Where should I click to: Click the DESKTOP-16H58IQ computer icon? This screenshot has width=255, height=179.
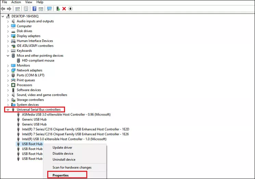pos(8,16)
